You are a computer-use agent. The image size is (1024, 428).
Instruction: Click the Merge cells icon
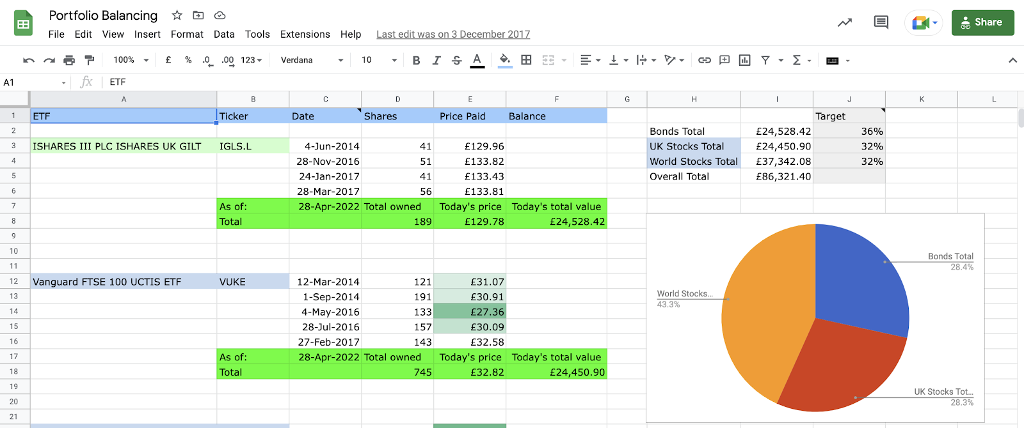548,60
